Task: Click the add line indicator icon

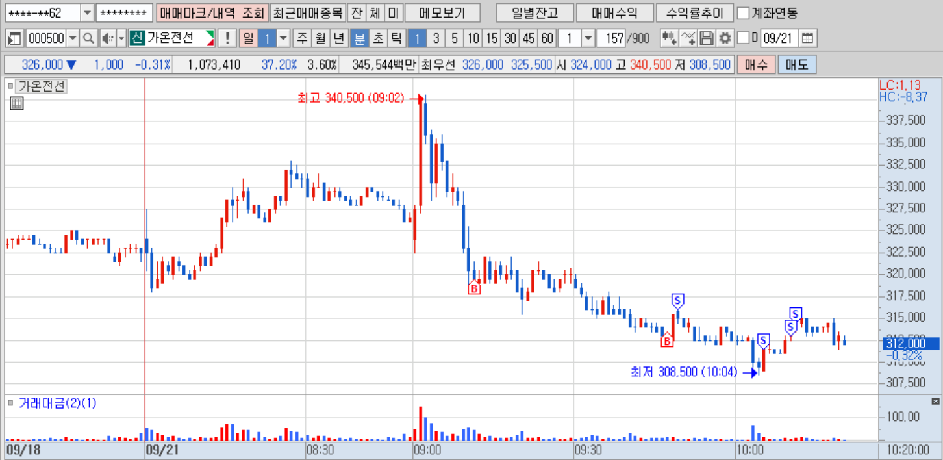Action: pyautogui.click(x=688, y=38)
